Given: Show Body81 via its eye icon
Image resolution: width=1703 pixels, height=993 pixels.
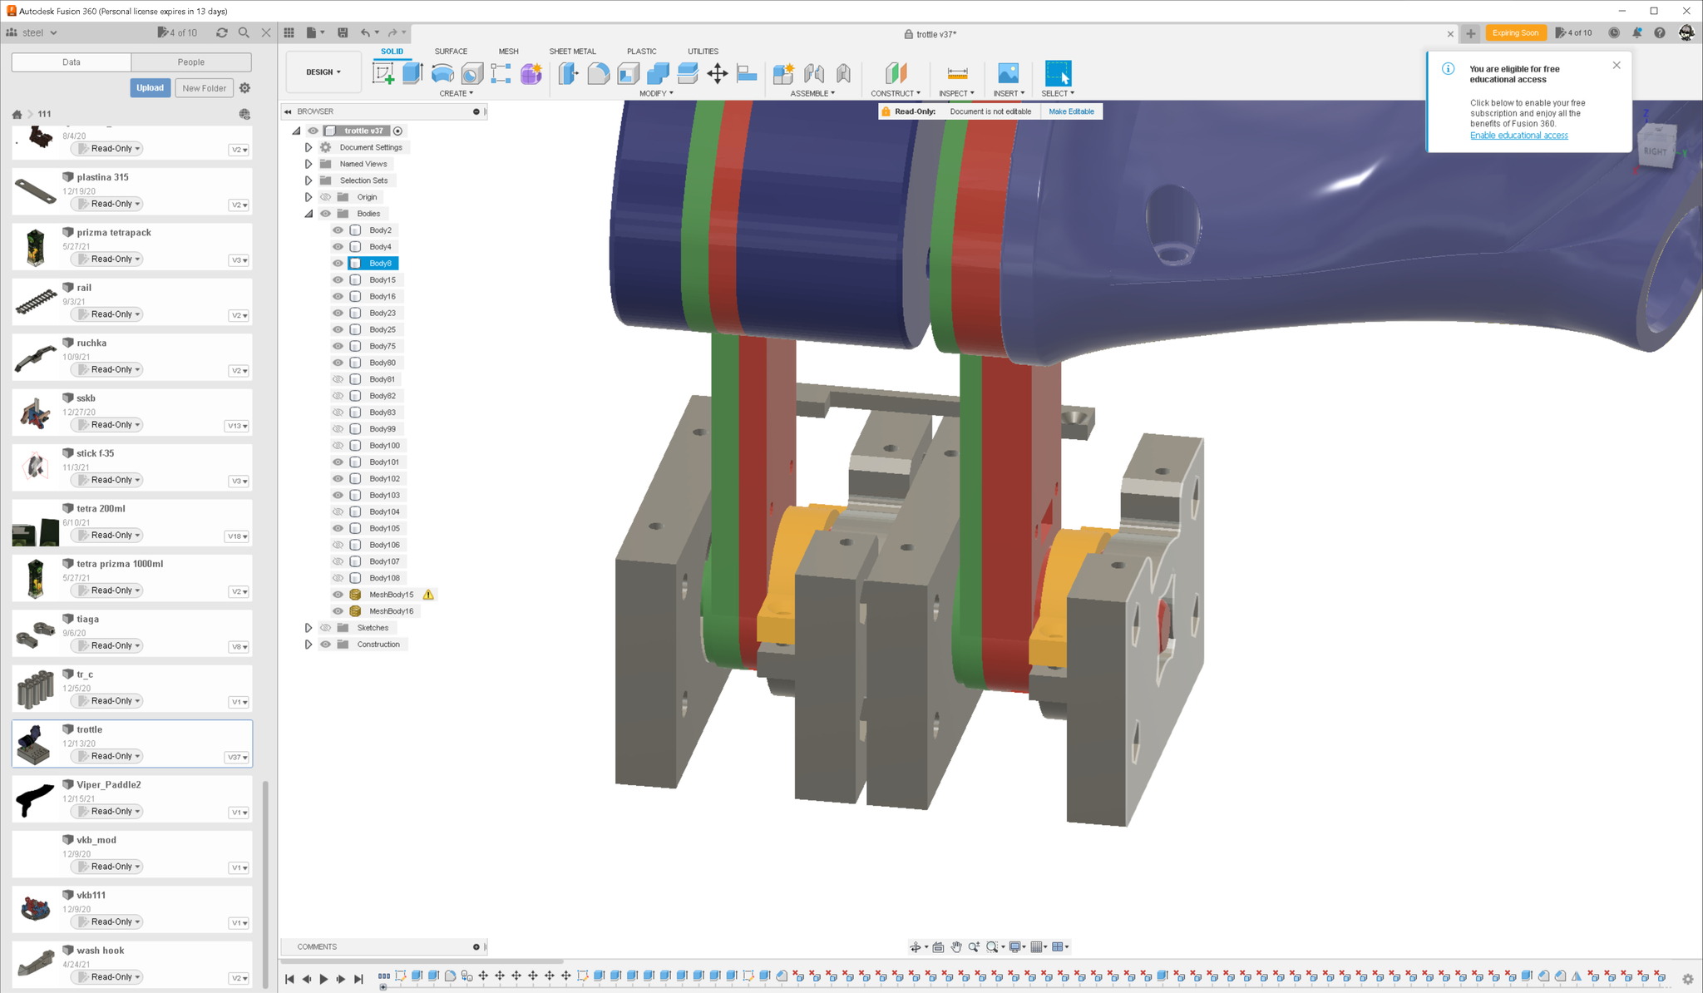Looking at the screenshot, I should [x=338, y=379].
